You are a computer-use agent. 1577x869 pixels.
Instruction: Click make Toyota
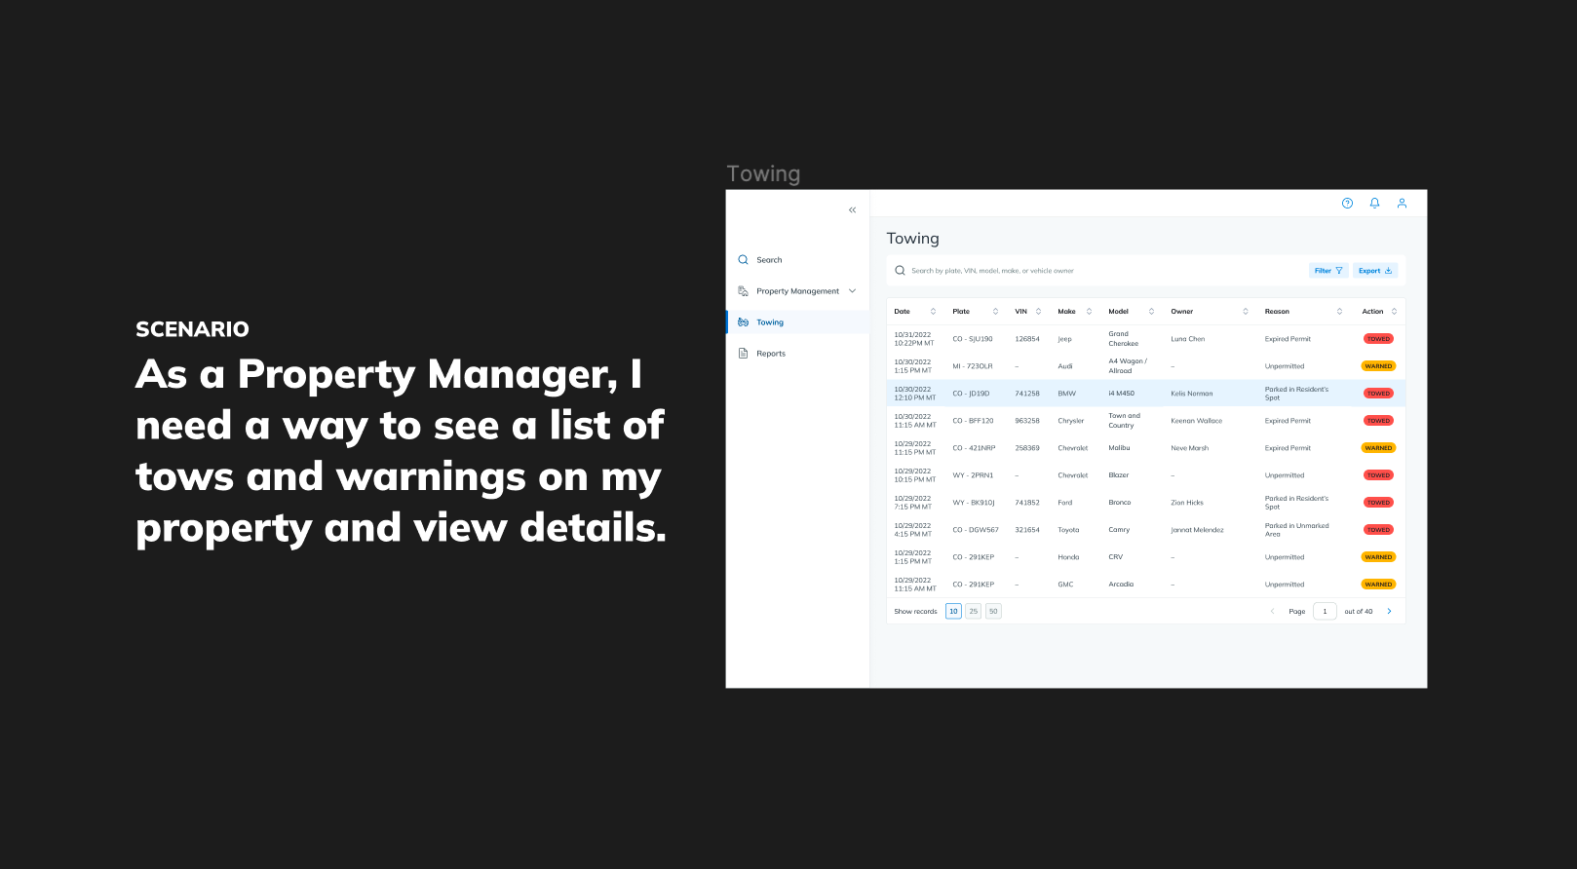[x=1068, y=530]
